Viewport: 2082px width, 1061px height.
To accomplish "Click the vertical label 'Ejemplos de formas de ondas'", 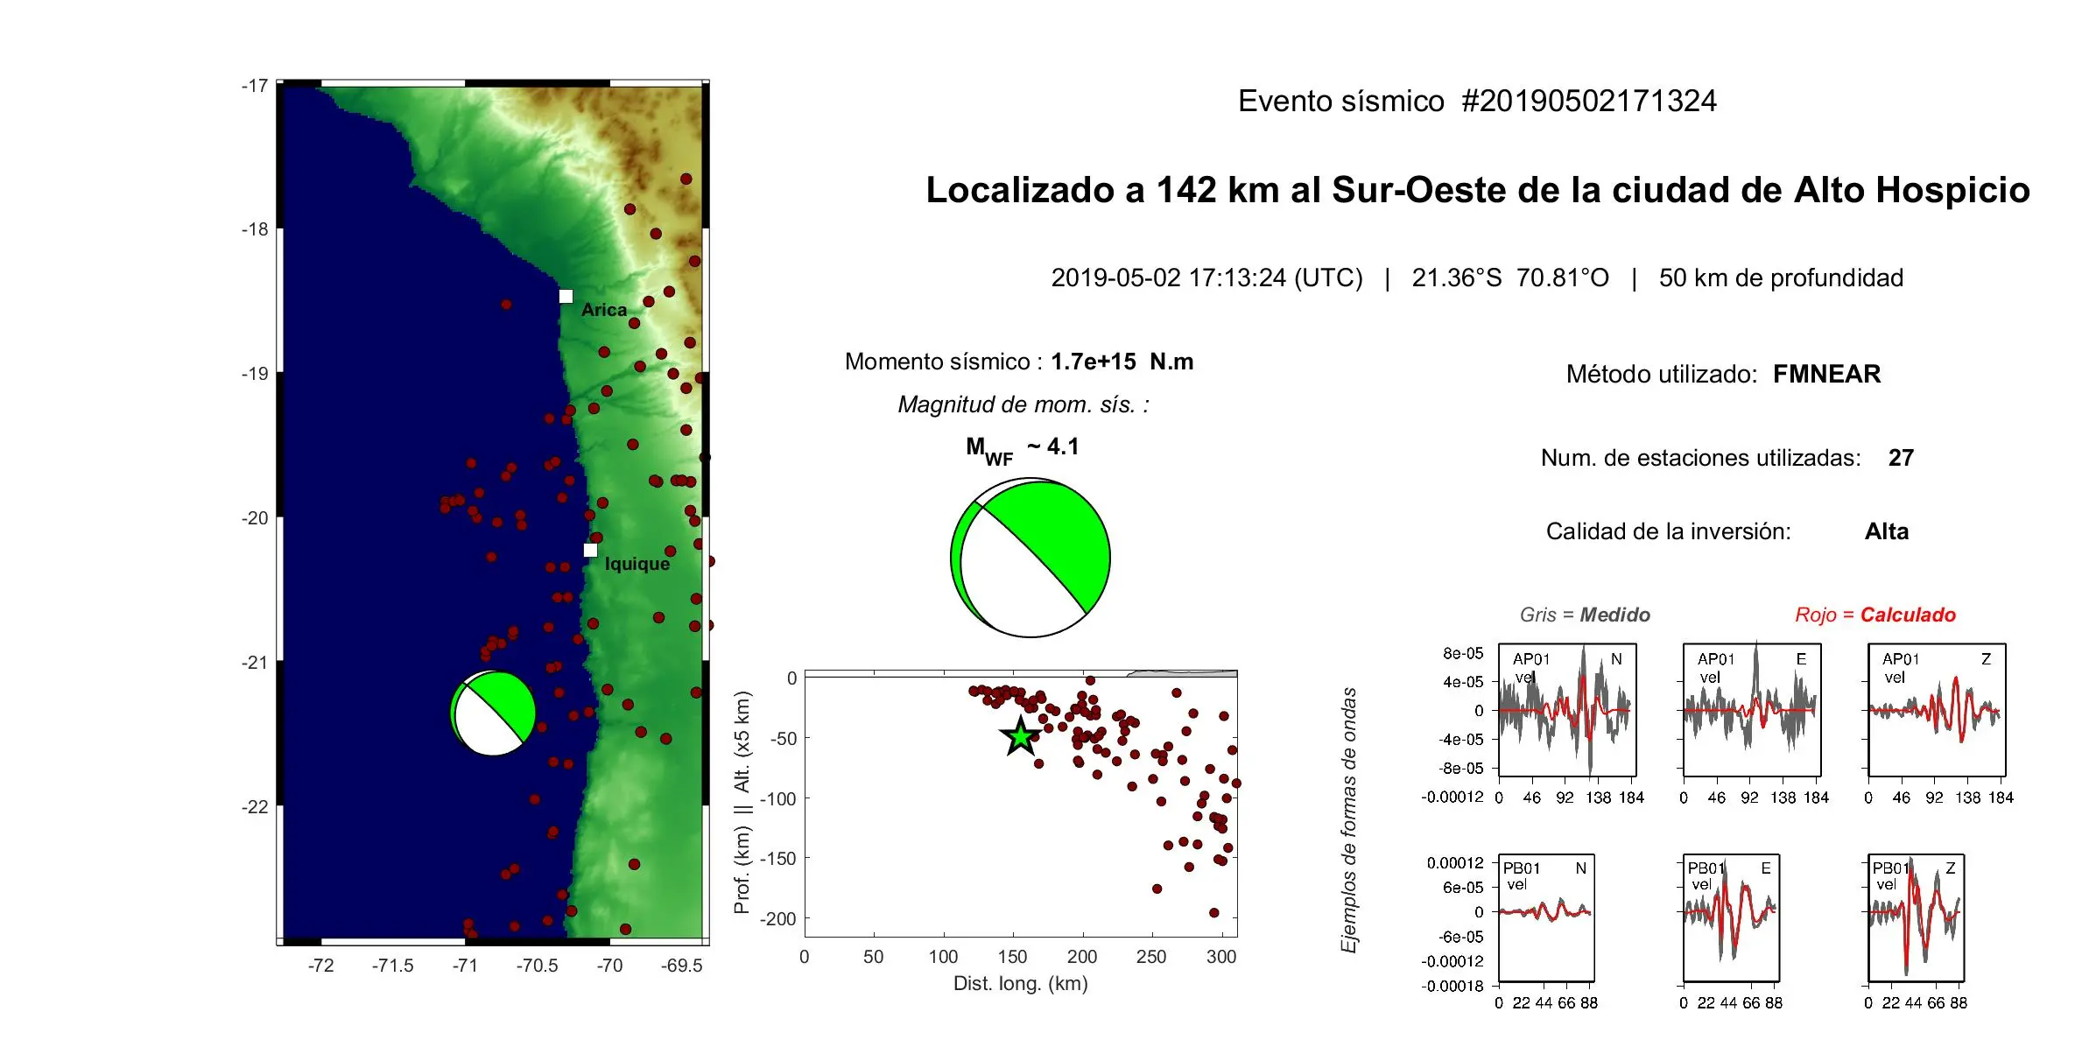I will pos(1348,820).
